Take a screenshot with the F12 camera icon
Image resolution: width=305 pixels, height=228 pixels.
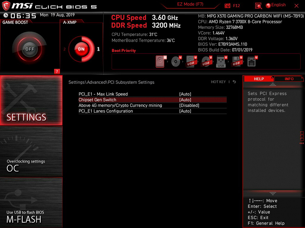tap(227, 5)
